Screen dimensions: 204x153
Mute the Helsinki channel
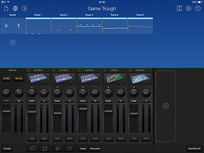pos(146,139)
